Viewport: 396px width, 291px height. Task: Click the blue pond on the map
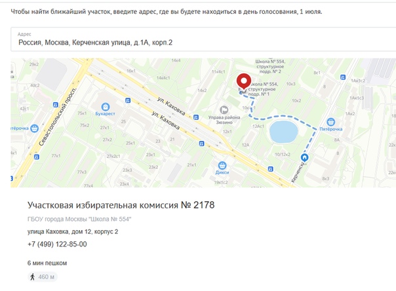pyautogui.click(x=284, y=132)
